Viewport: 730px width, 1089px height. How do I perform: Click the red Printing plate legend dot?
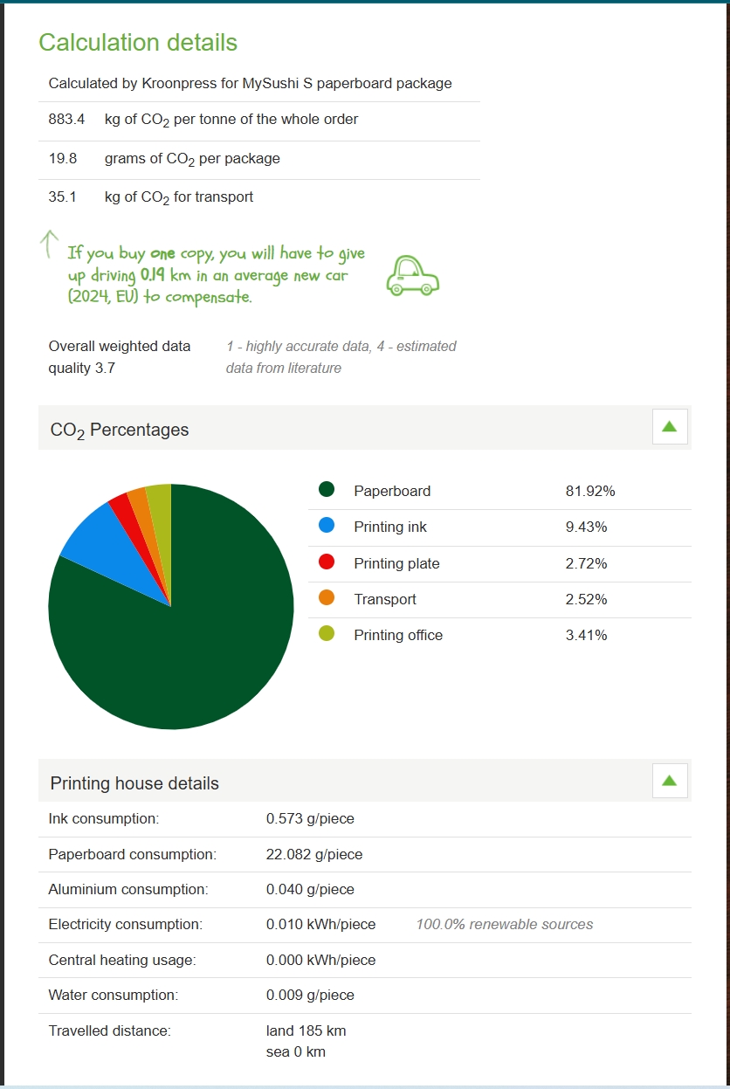tap(327, 562)
